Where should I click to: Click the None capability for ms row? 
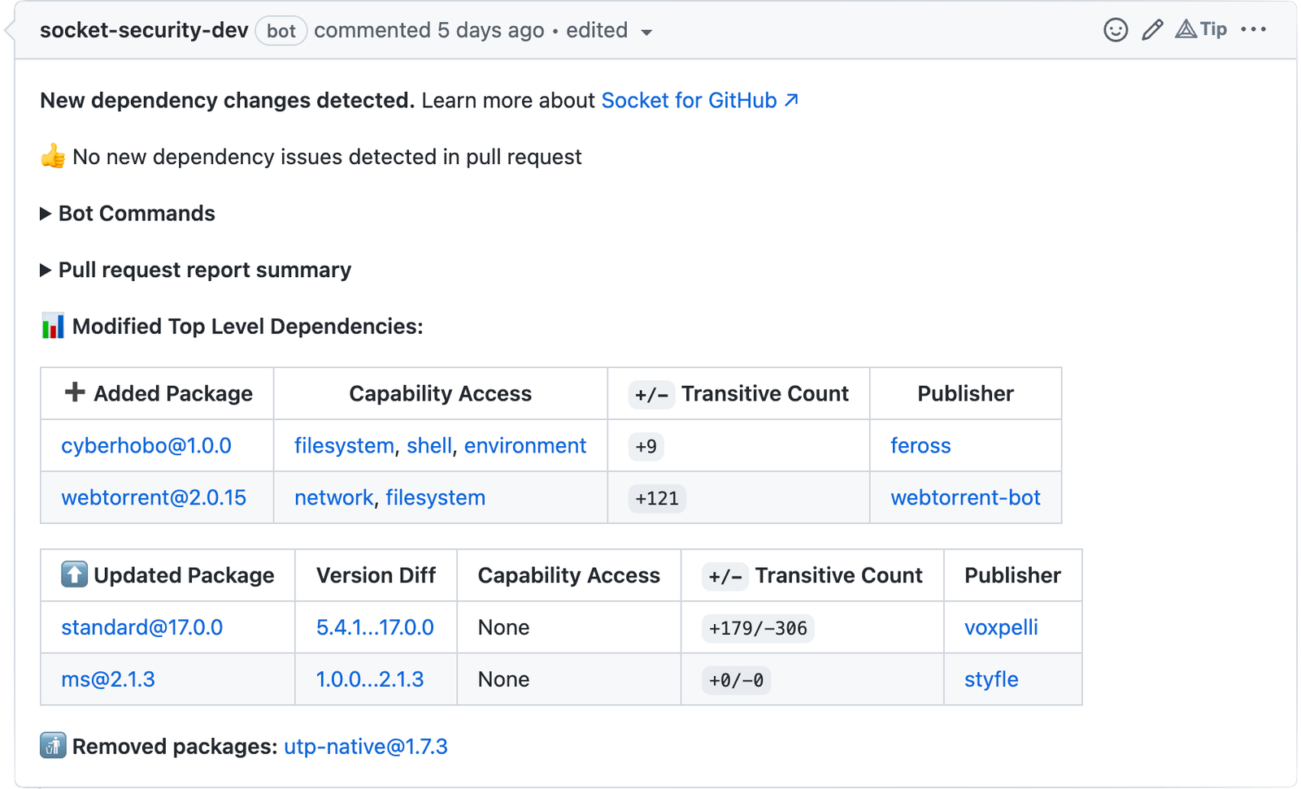(x=504, y=679)
